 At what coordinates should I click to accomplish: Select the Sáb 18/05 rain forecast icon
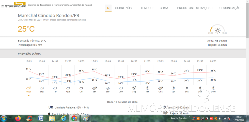(x=108, y=88)
